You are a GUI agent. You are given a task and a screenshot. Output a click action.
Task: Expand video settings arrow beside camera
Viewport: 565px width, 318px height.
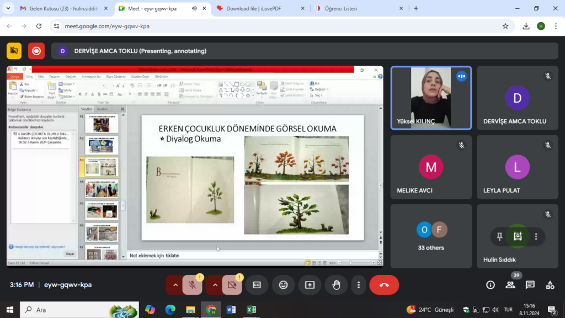pyautogui.click(x=215, y=285)
